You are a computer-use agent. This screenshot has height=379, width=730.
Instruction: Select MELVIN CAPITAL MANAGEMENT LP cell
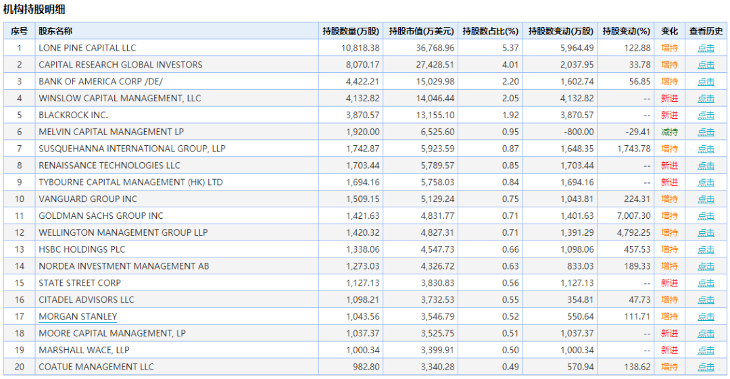(x=176, y=132)
